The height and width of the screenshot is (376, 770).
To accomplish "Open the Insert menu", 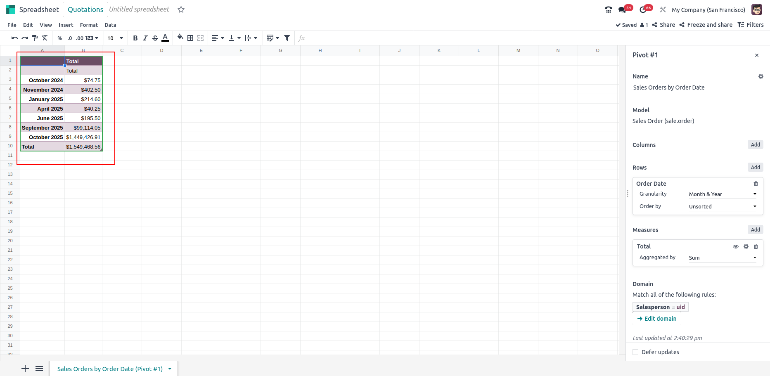I will (x=66, y=25).
